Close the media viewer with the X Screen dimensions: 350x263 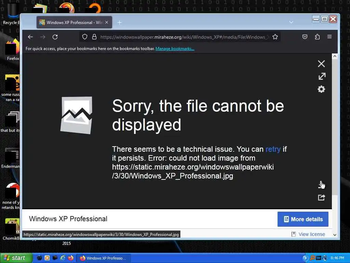[x=321, y=64]
